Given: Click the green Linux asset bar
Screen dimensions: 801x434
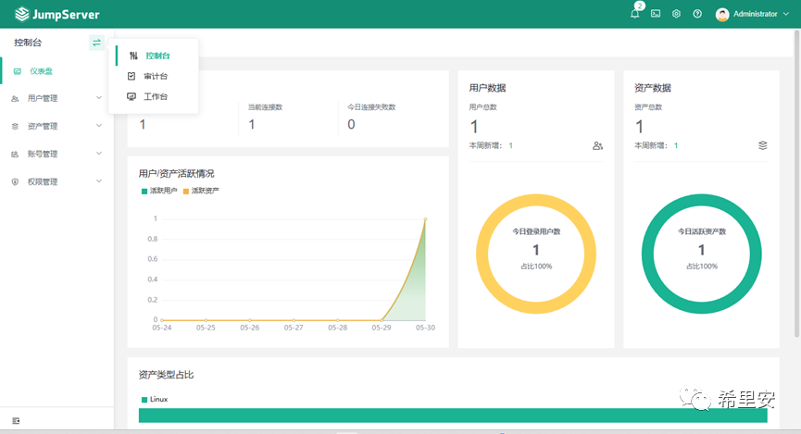Looking at the screenshot, I should pos(453,415).
